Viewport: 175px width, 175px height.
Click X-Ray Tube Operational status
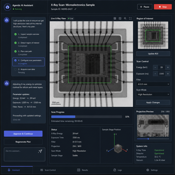(159, 150)
